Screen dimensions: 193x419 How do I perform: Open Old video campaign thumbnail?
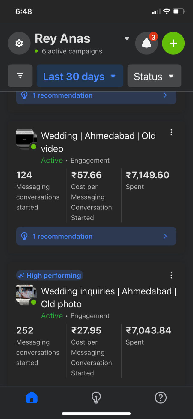click(26, 139)
